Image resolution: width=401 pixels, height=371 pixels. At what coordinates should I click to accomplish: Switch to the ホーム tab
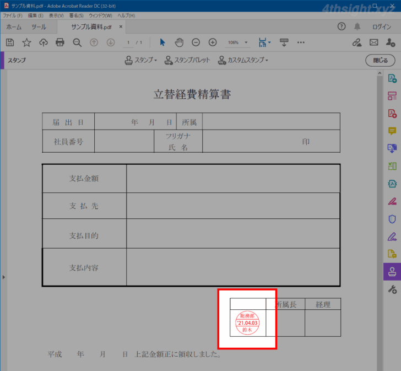tap(14, 27)
